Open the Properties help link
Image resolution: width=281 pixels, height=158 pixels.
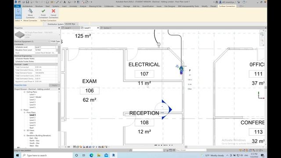[21, 85]
